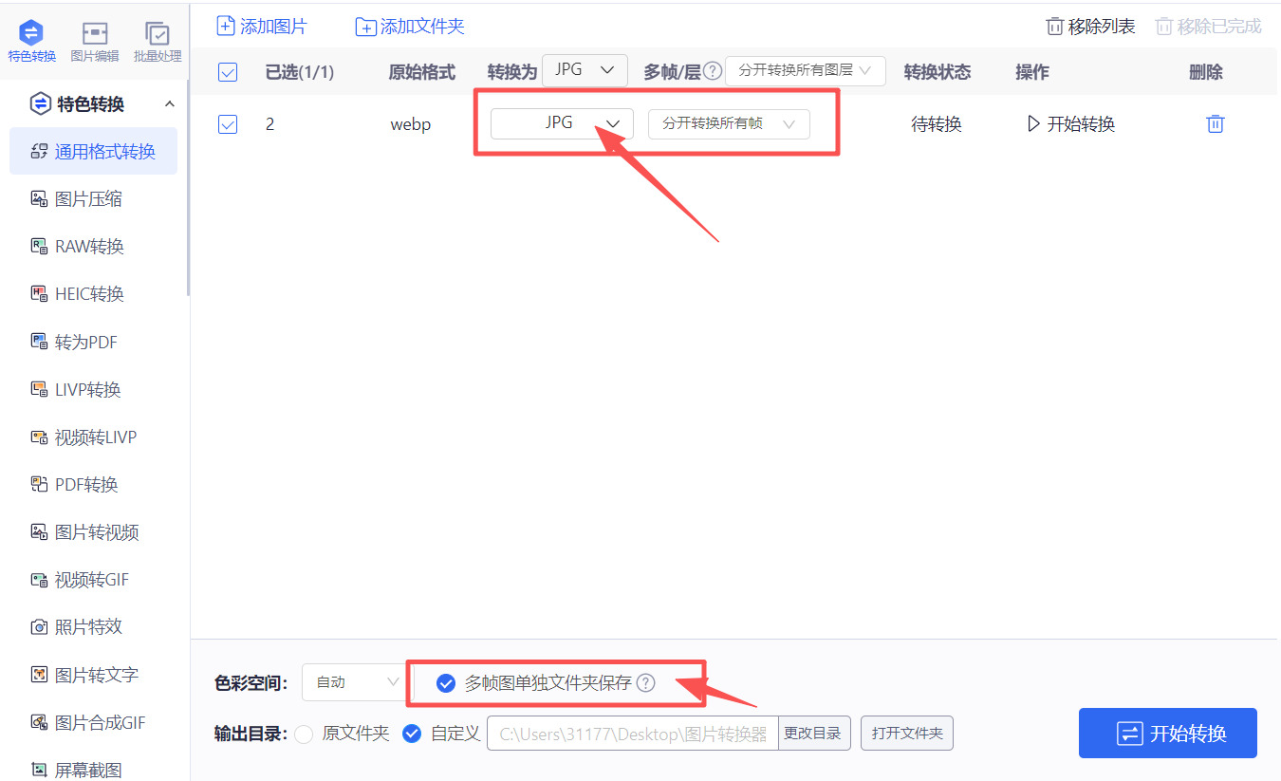Screen dimensions: 1281x781
Task: Open the JPG format dropdown for file 2
Action: (562, 124)
